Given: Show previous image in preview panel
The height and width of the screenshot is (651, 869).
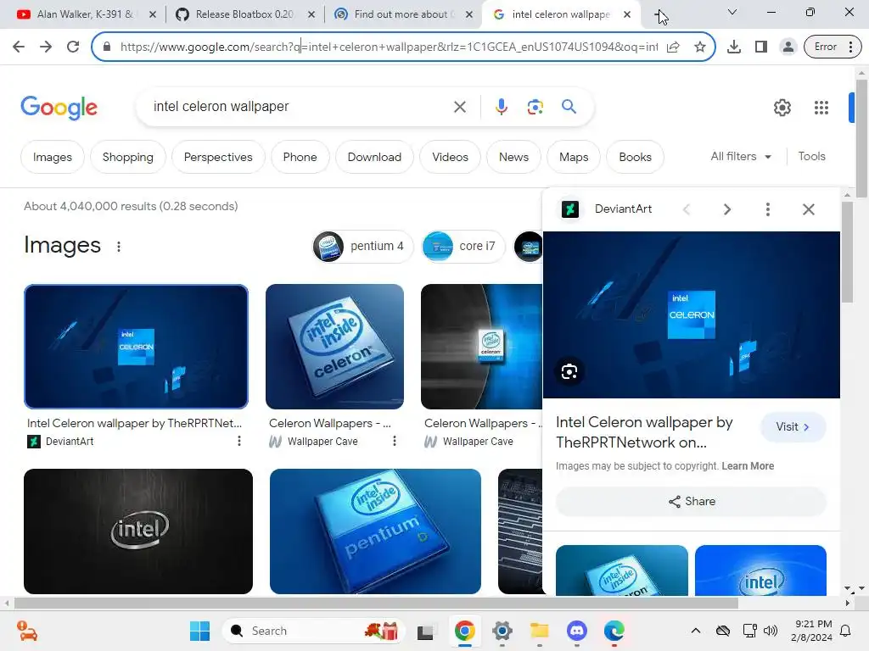Looking at the screenshot, I should (x=686, y=209).
